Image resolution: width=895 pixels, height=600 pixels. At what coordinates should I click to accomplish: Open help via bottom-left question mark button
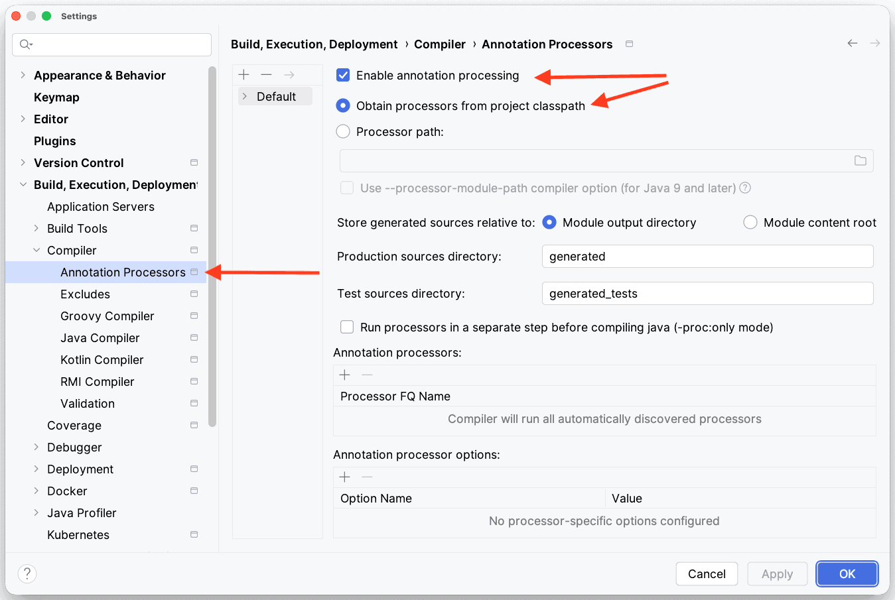point(27,573)
